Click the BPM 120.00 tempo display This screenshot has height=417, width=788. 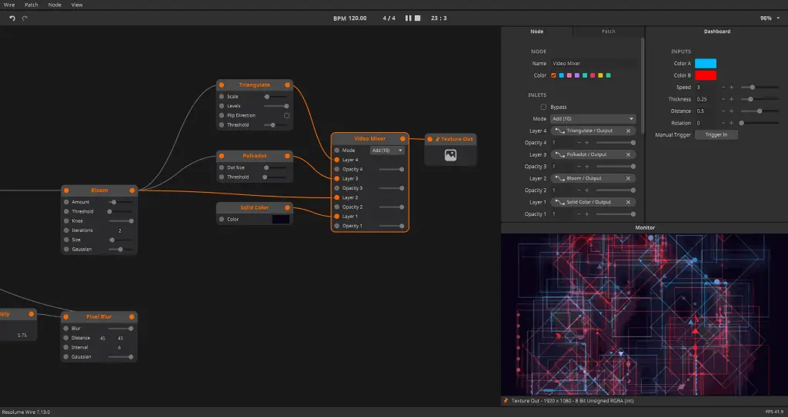click(350, 18)
